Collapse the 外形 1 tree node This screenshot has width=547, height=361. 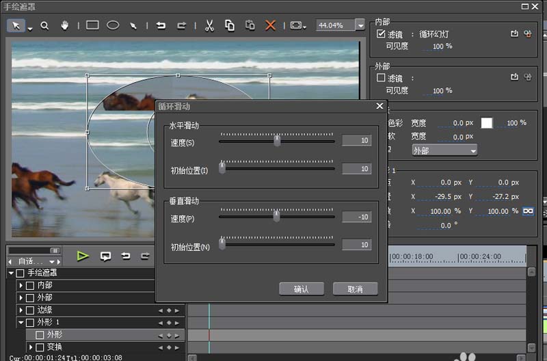[x=21, y=322]
